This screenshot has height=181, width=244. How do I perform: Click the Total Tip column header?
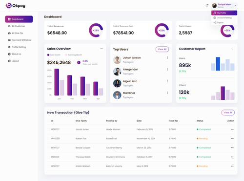click(174, 121)
